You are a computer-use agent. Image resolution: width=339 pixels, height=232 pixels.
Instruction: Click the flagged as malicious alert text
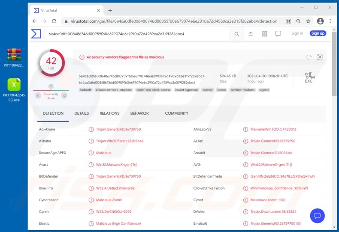point(125,57)
